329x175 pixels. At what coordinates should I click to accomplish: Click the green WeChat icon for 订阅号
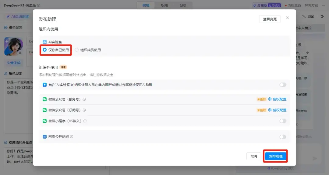pos(44,110)
